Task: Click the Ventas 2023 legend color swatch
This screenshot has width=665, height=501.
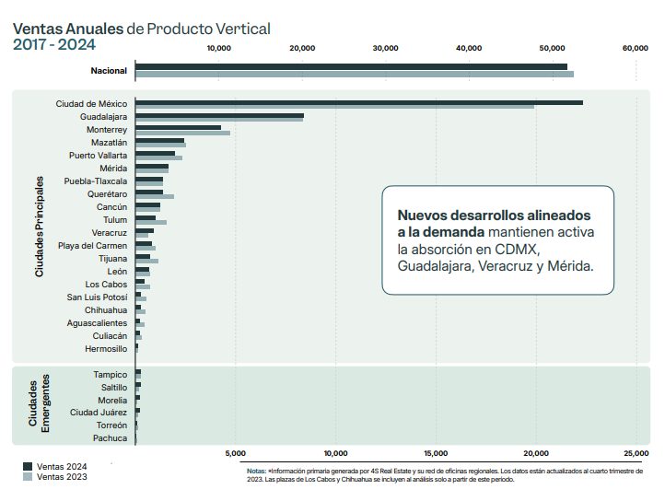Action: tap(28, 478)
